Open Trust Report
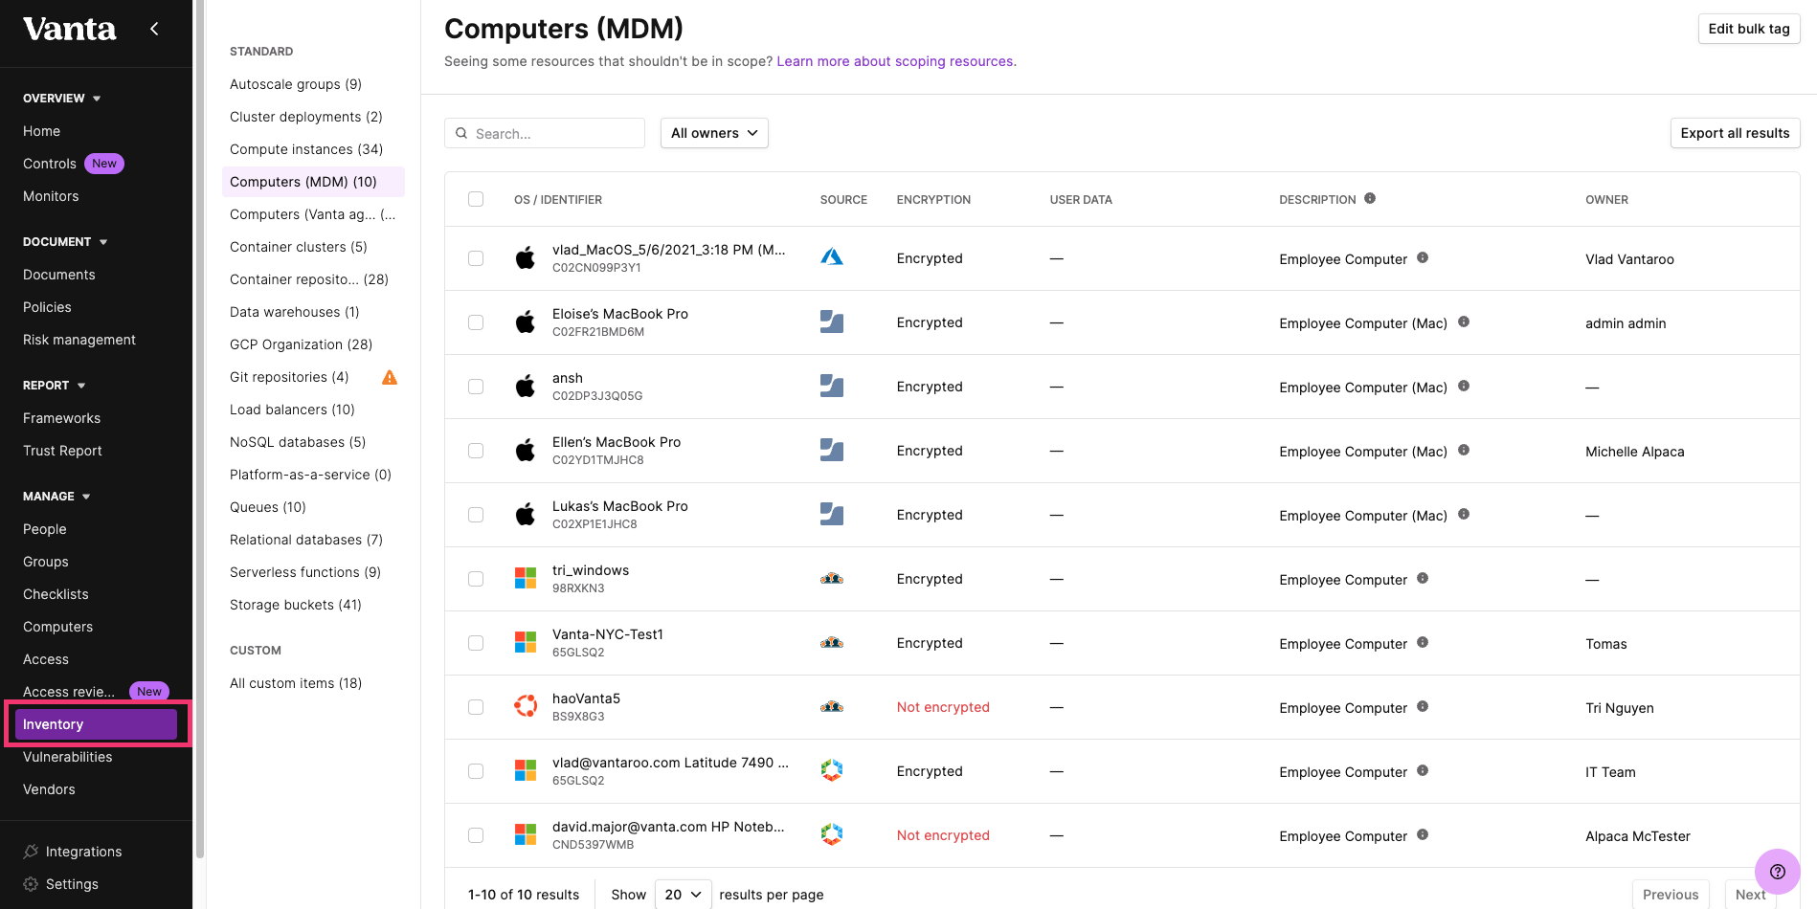Image resolution: width=1817 pixels, height=909 pixels. (x=62, y=451)
